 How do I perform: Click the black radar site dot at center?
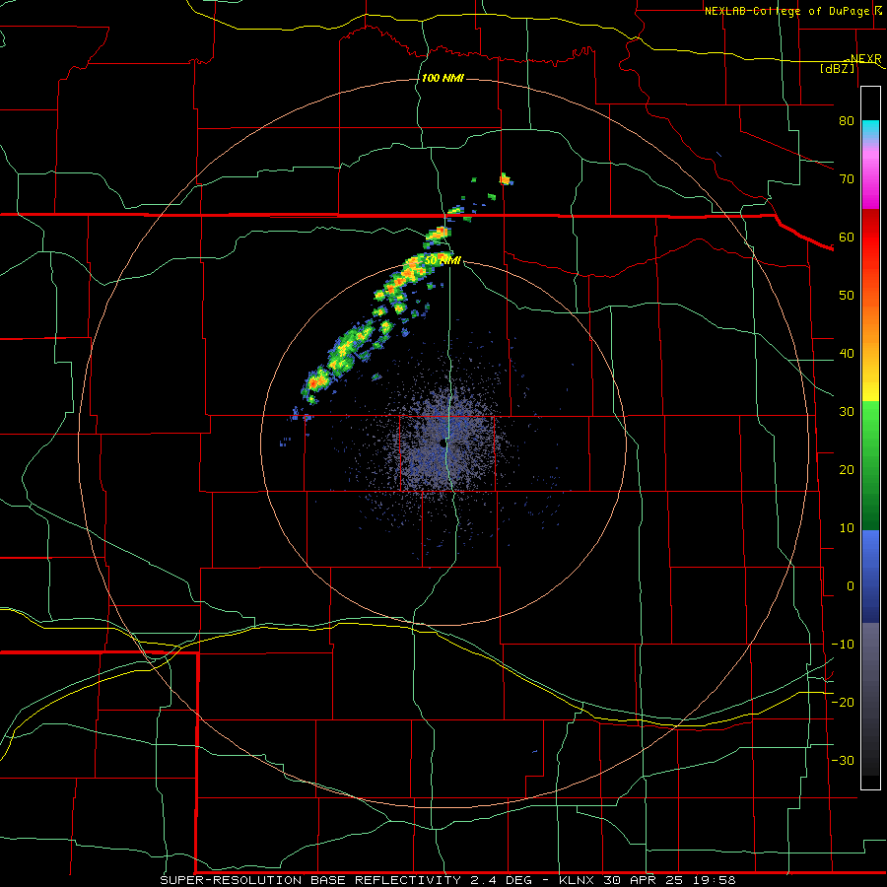443,444
